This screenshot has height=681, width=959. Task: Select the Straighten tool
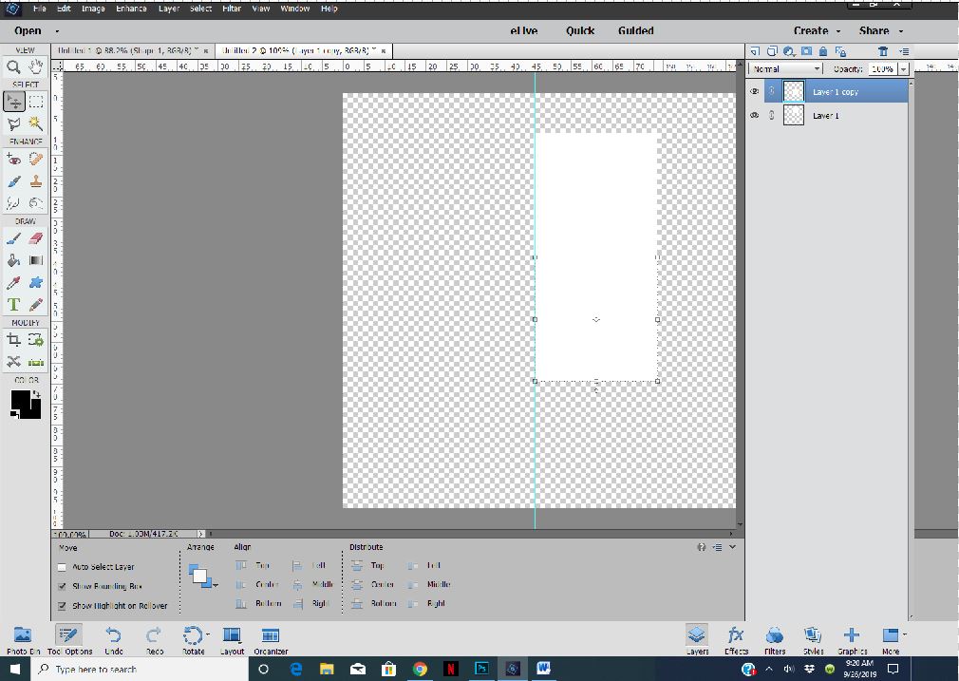[36, 362]
